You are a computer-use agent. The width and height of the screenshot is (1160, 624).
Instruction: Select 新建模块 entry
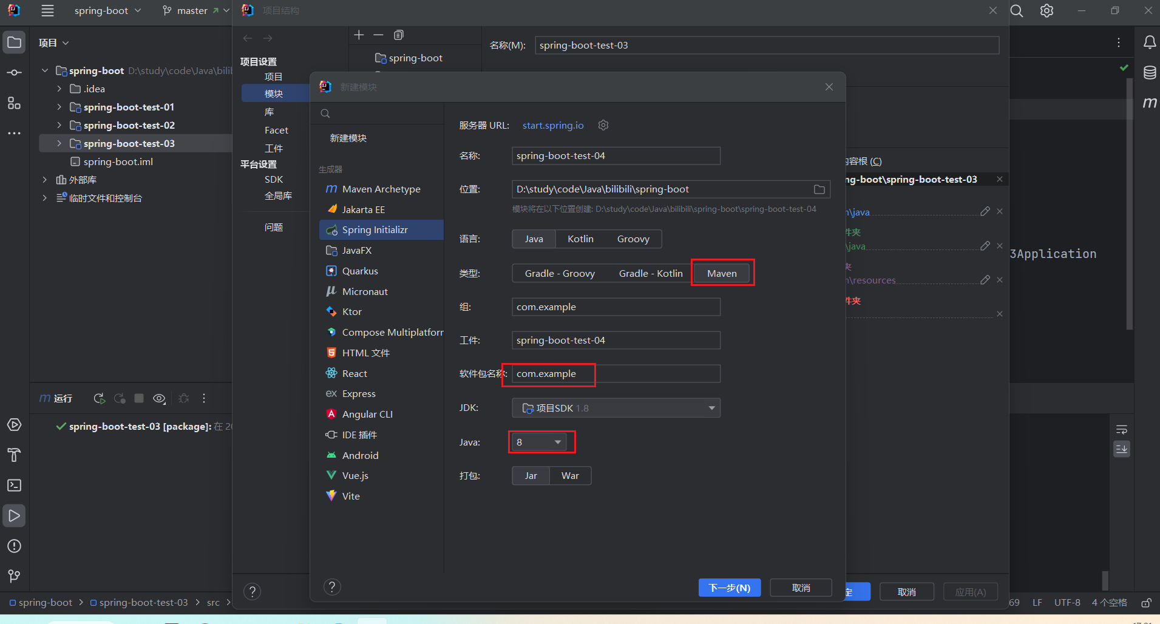(x=348, y=138)
